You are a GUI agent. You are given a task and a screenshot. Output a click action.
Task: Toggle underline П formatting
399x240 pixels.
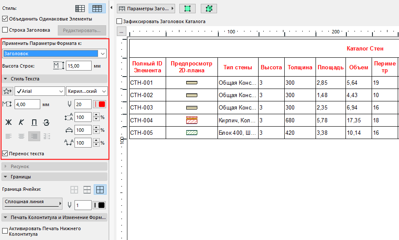[x=34, y=122]
